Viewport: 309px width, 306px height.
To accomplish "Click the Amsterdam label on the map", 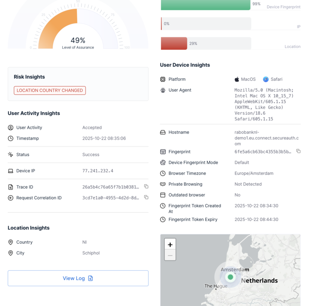I will pyautogui.click(x=235, y=269).
